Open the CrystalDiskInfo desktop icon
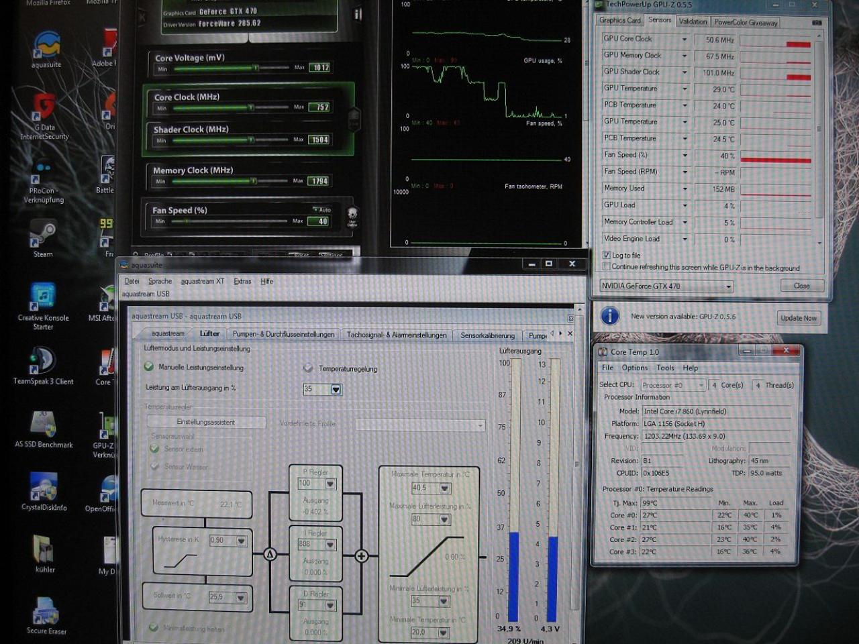The width and height of the screenshot is (859, 644). (44, 490)
